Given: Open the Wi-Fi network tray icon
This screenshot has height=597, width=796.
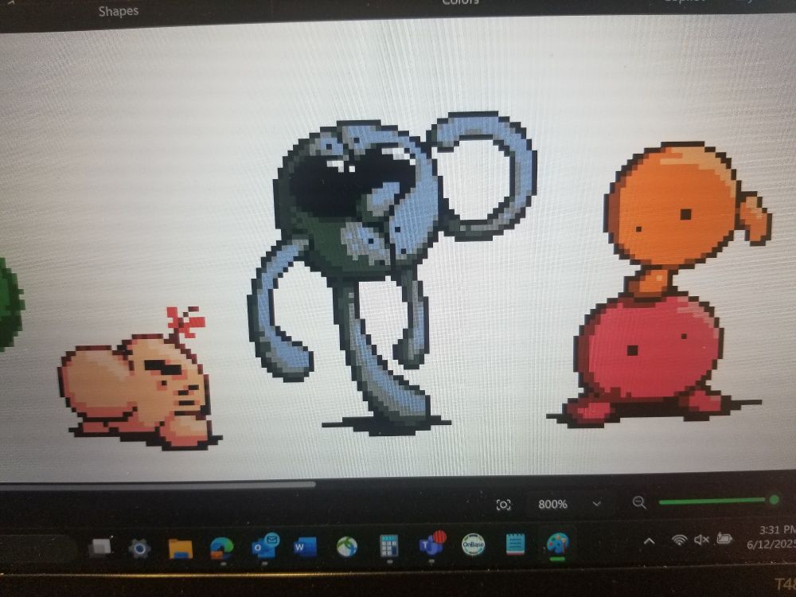Looking at the screenshot, I should tap(679, 540).
